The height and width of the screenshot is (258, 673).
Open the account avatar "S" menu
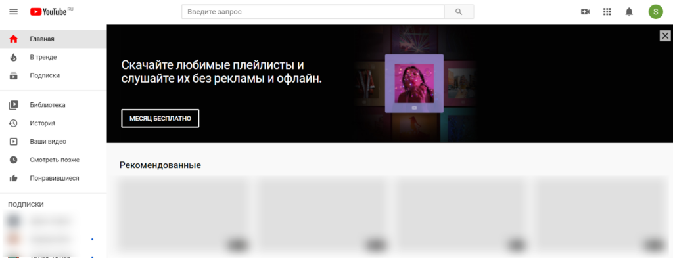point(655,12)
